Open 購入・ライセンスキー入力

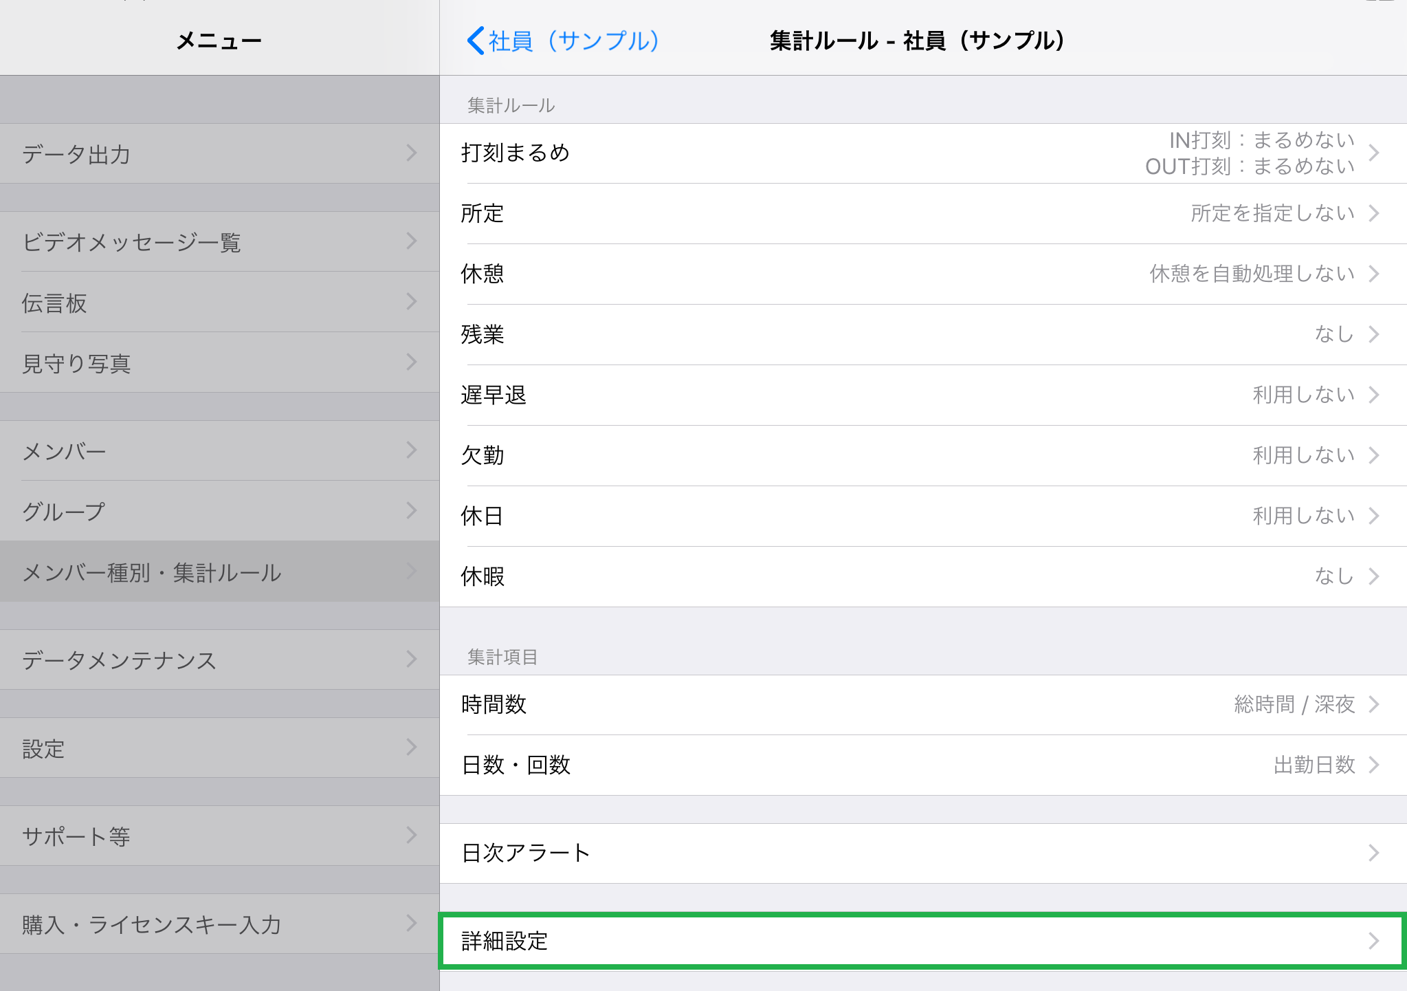tap(219, 924)
